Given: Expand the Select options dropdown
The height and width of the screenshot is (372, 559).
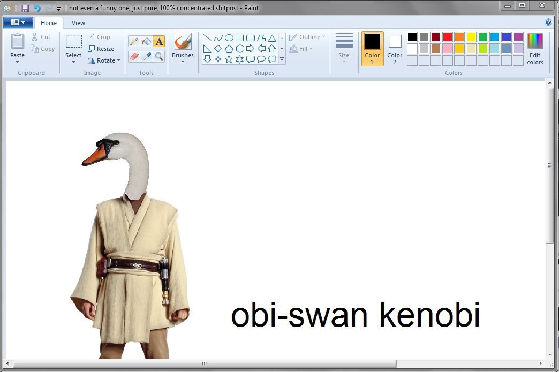Looking at the screenshot, I should [73, 62].
